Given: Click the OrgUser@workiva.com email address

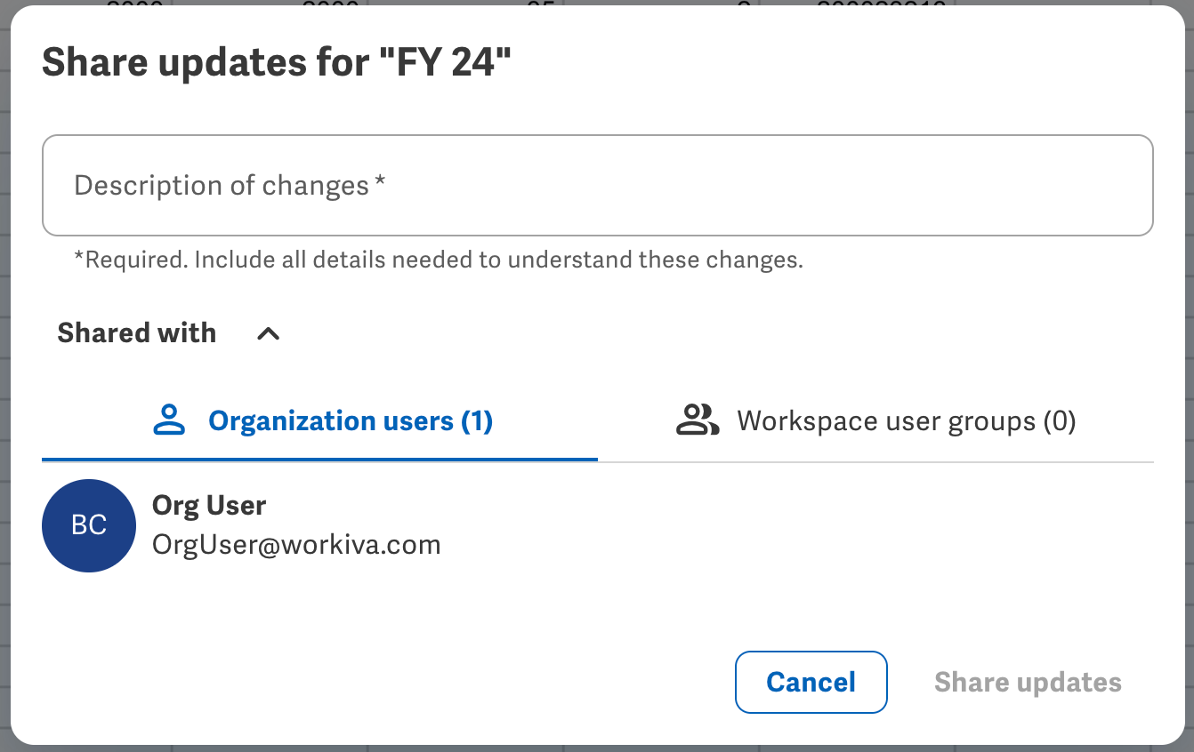Looking at the screenshot, I should click(296, 544).
